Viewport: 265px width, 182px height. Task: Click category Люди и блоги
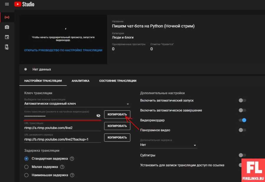click(x=123, y=37)
